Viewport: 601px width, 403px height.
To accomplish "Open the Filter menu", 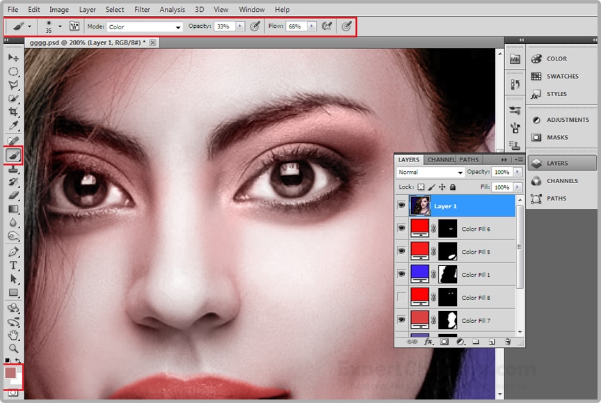I will [142, 10].
